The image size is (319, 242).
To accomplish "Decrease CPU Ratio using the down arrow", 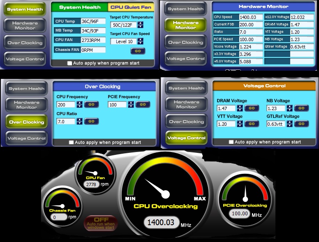I will tap(80, 123).
